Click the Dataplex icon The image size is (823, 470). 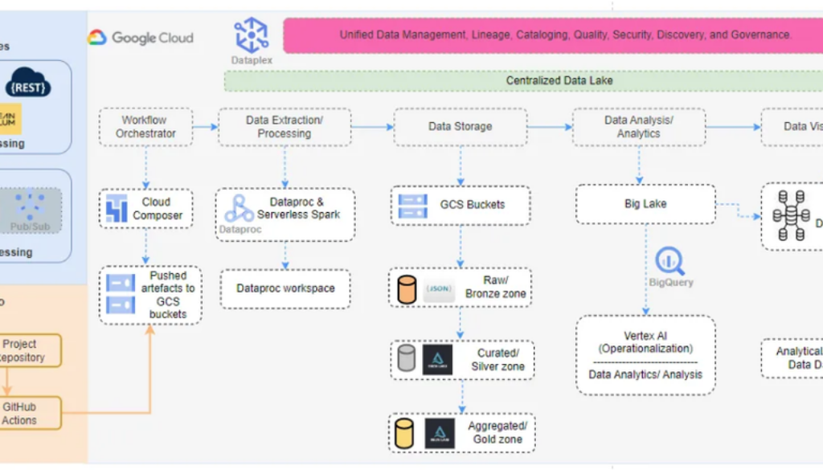(251, 36)
